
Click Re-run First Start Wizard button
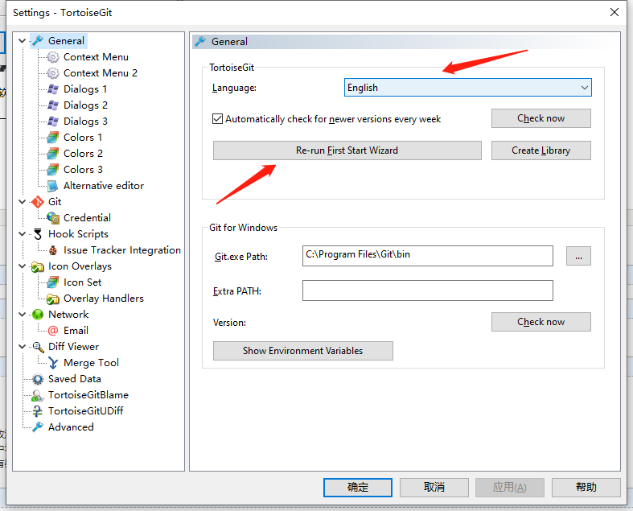click(x=347, y=150)
